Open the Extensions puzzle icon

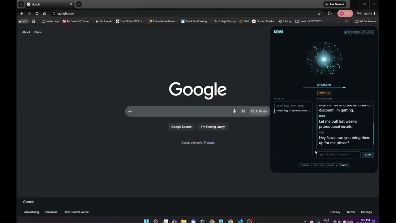(x=330, y=13)
